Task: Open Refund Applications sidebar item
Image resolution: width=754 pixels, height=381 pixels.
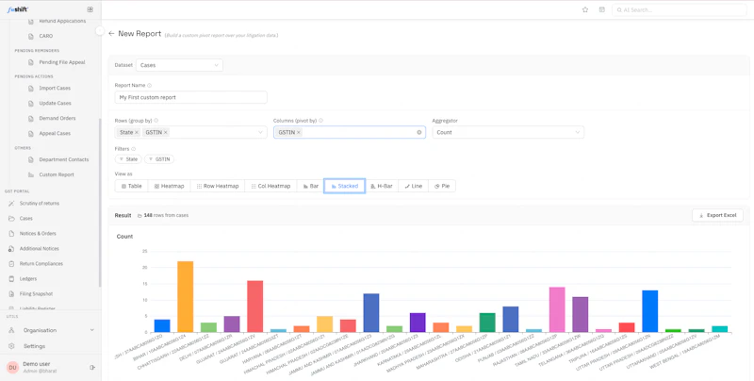Action: [x=62, y=22]
